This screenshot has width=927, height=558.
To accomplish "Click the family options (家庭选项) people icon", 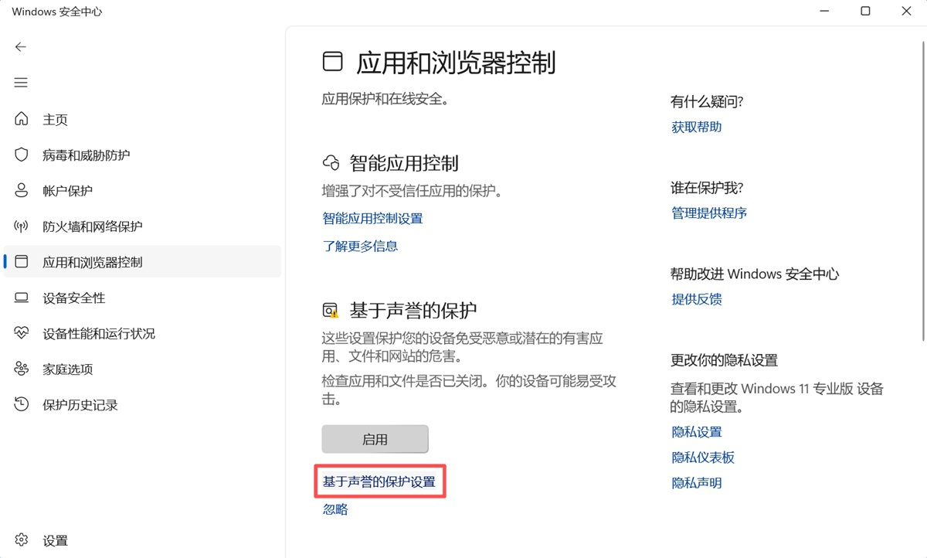I will [22, 369].
